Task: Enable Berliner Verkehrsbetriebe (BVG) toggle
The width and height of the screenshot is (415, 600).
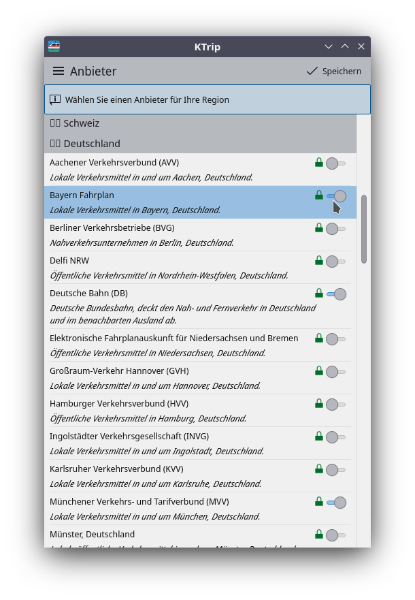Action: (335, 229)
